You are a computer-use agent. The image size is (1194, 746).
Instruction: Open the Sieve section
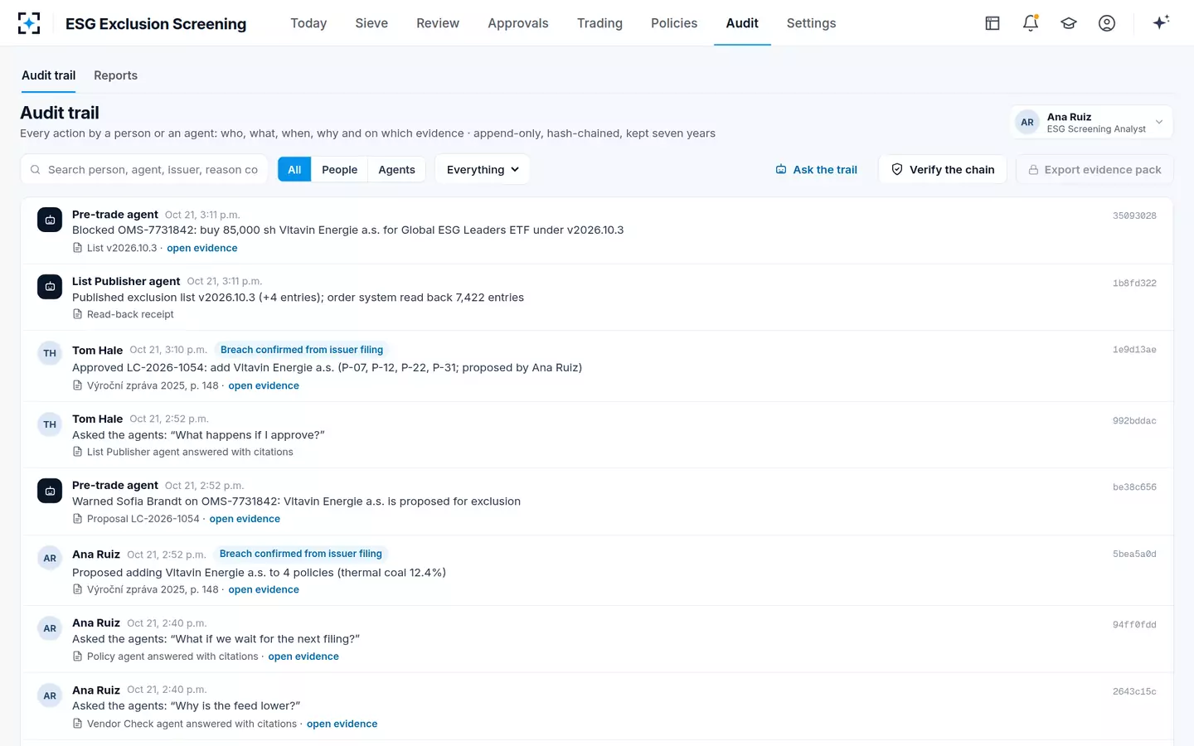pyautogui.click(x=371, y=23)
